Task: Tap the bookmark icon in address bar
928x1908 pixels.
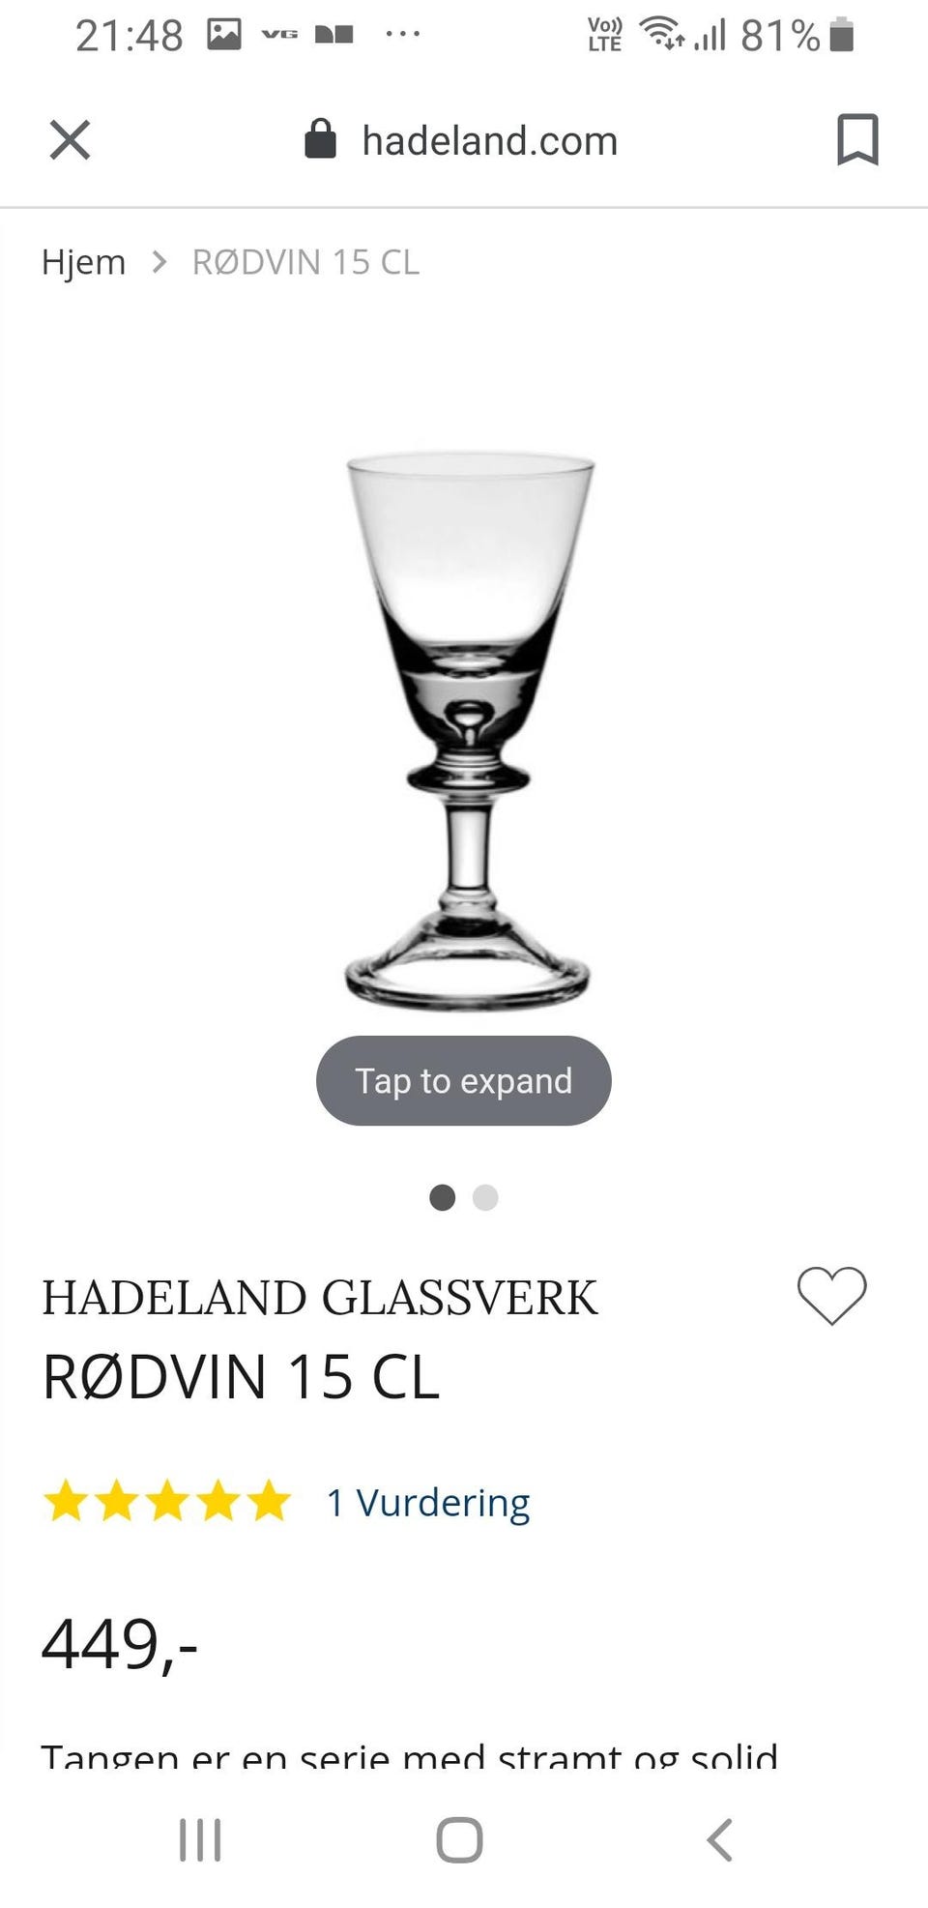Action: point(857,140)
